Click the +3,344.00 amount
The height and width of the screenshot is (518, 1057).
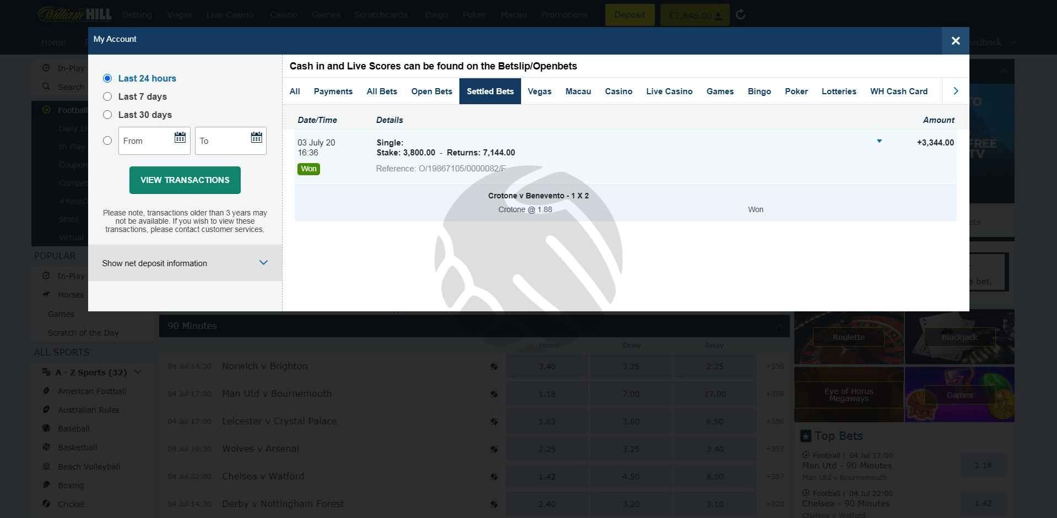935,143
